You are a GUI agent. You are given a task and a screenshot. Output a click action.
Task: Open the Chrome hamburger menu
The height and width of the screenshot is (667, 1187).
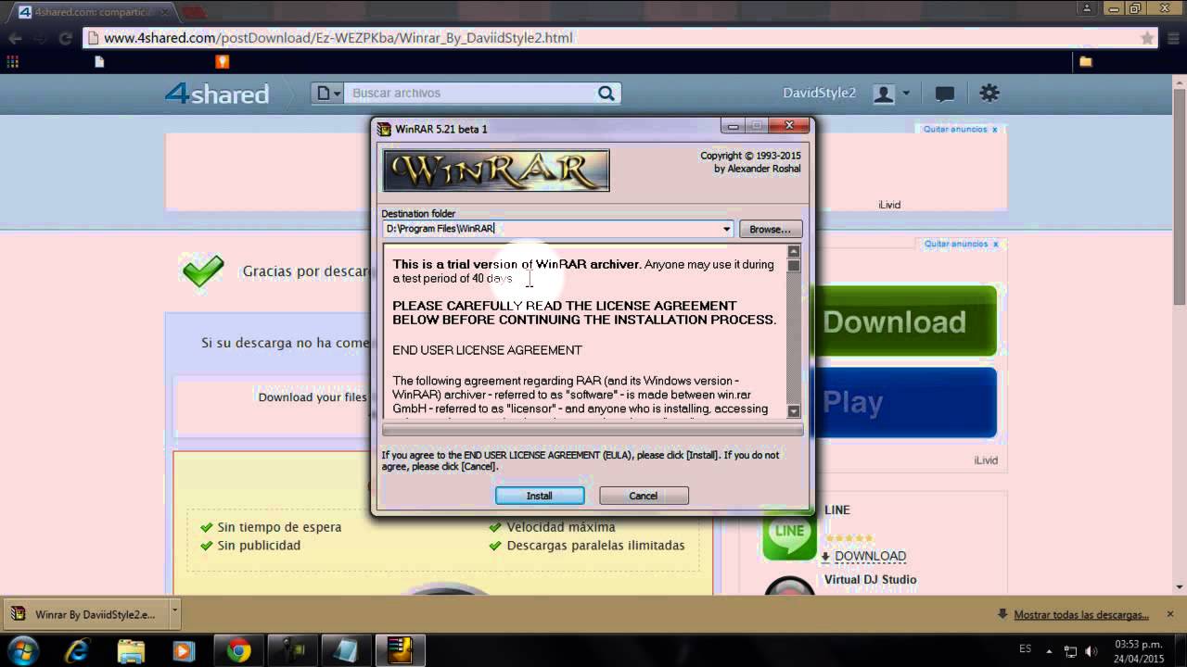pos(1172,38)
